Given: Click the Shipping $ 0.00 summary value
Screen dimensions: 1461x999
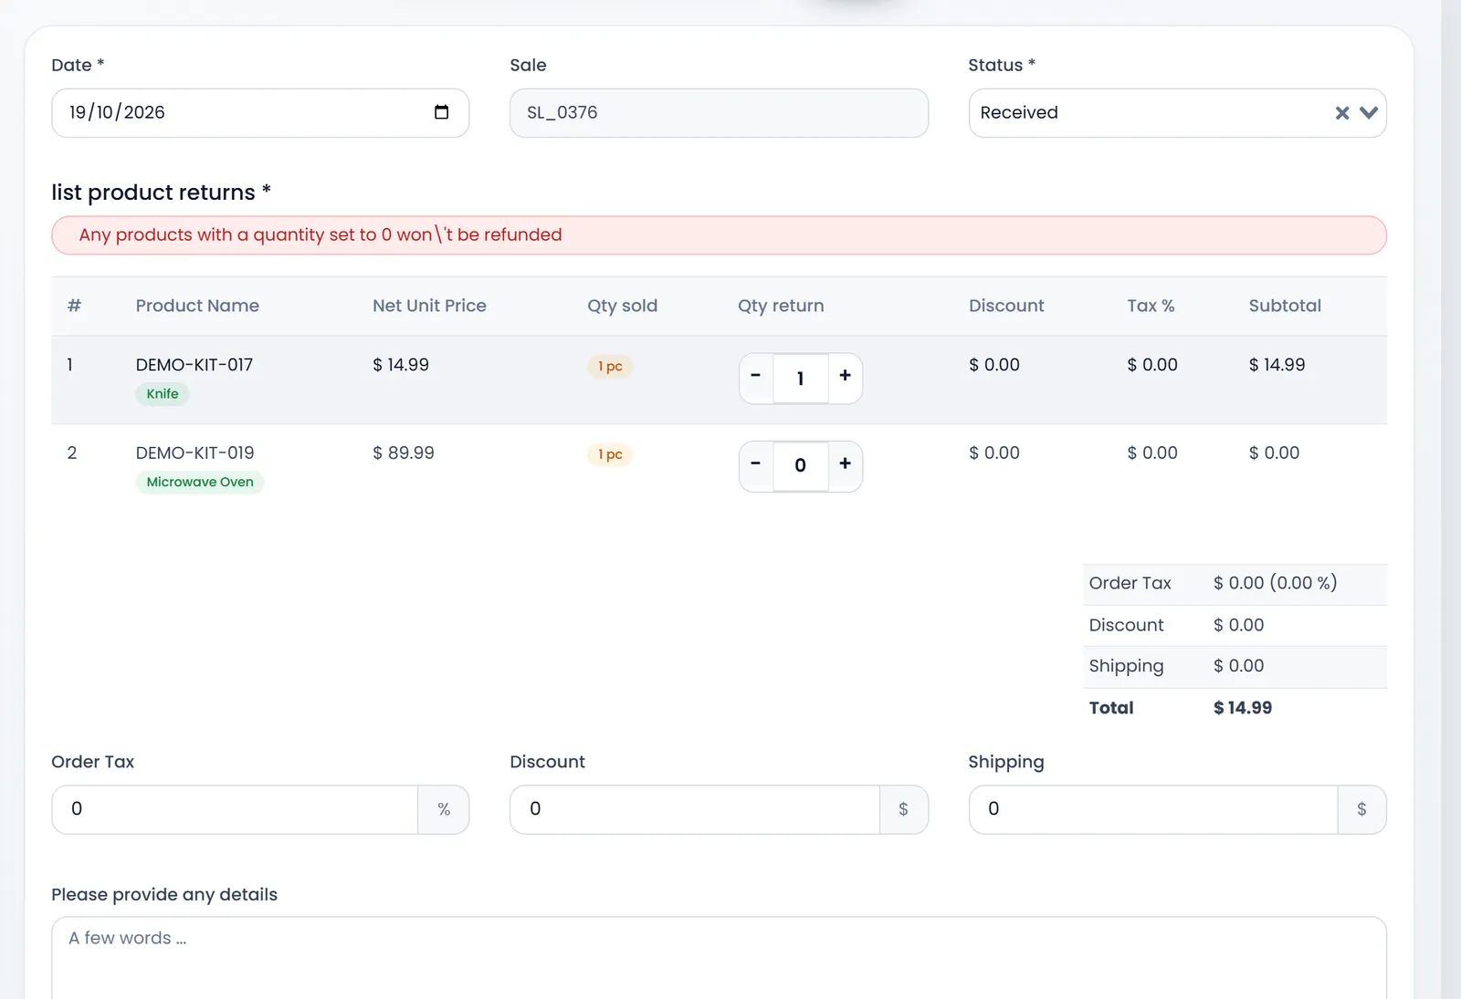Looking at the screenshot, I should [x=1239, y=666].
